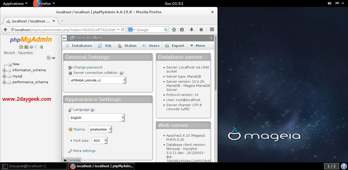
Task: Click the phpMyAdmin Home icon
Action: coord(21,47)
